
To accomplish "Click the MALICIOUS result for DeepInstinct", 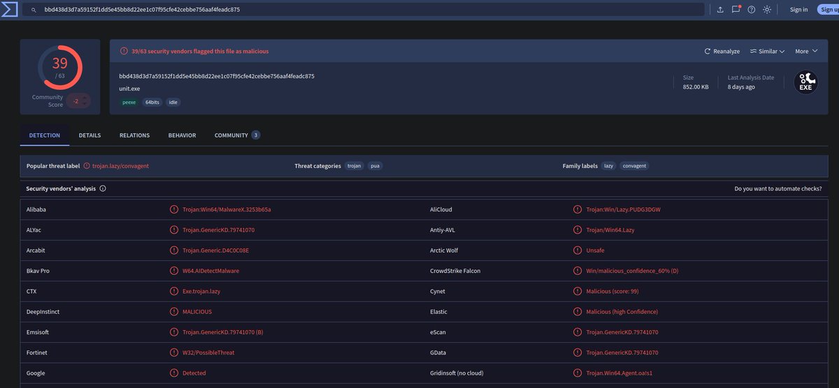I will (197, 312).
